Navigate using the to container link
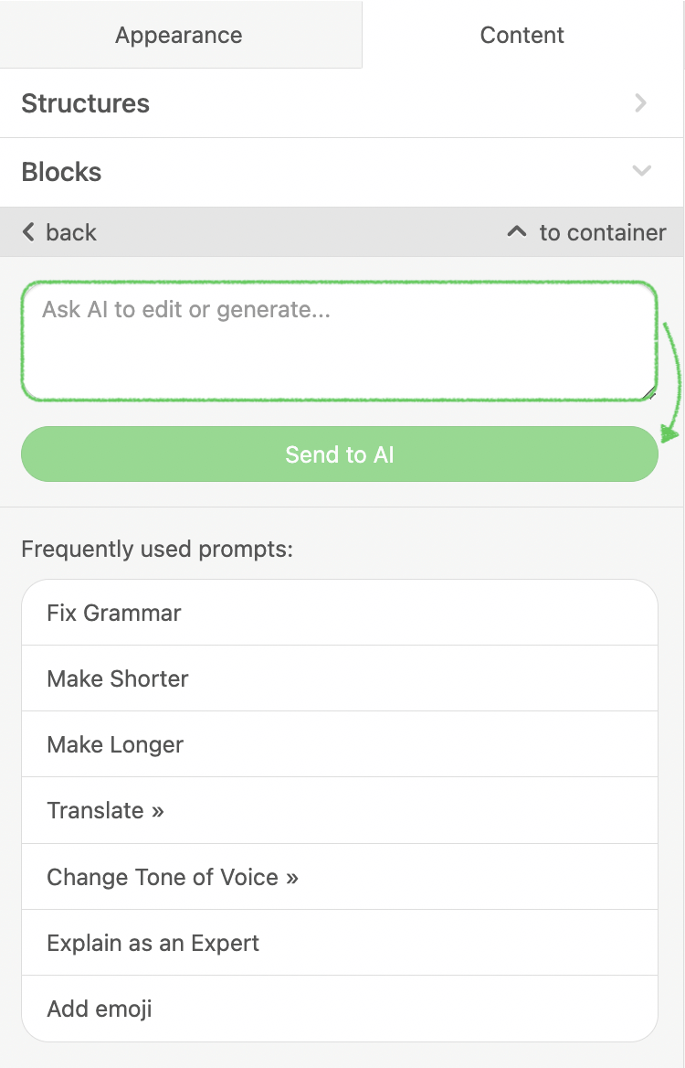 pyautogui.click(x=603, y=232)
